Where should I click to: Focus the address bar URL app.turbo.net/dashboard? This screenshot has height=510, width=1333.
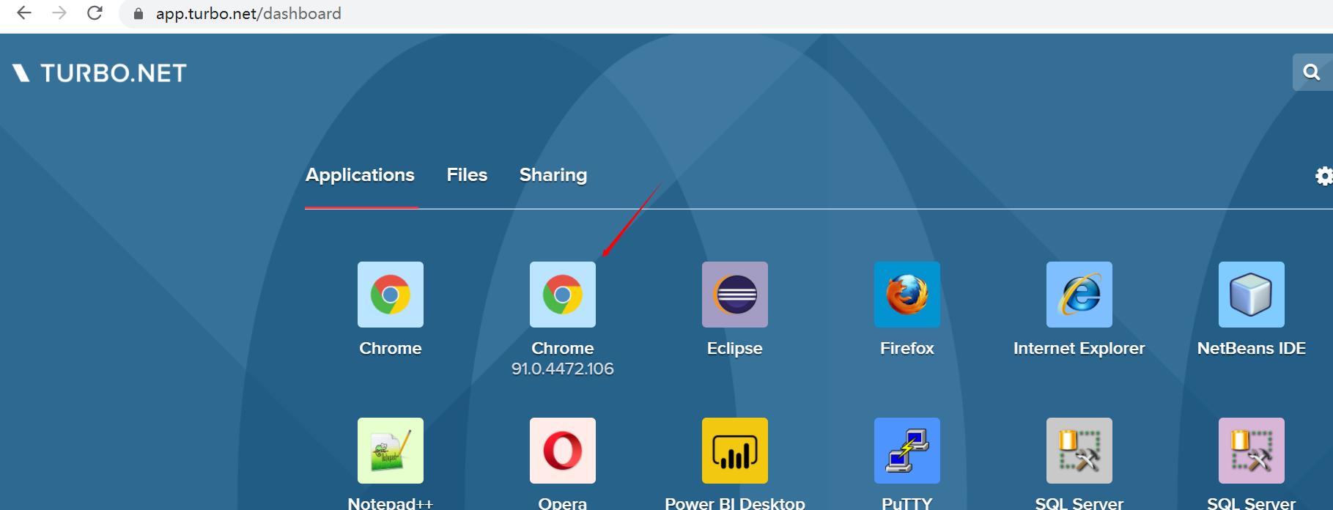[248, 14]
